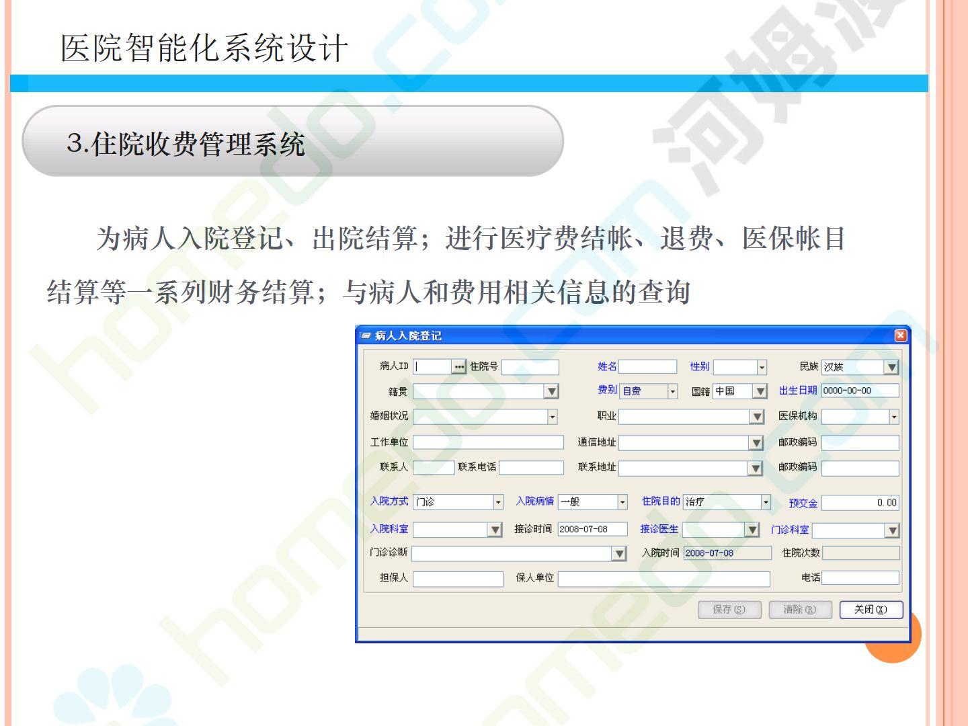This screenshot has width=968, height=726.
Task: Click the 预交金 amount field
Action: coord(860,503)
